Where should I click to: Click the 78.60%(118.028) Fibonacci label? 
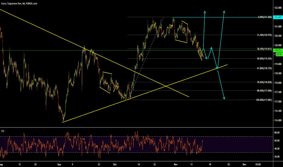[264, 82]
